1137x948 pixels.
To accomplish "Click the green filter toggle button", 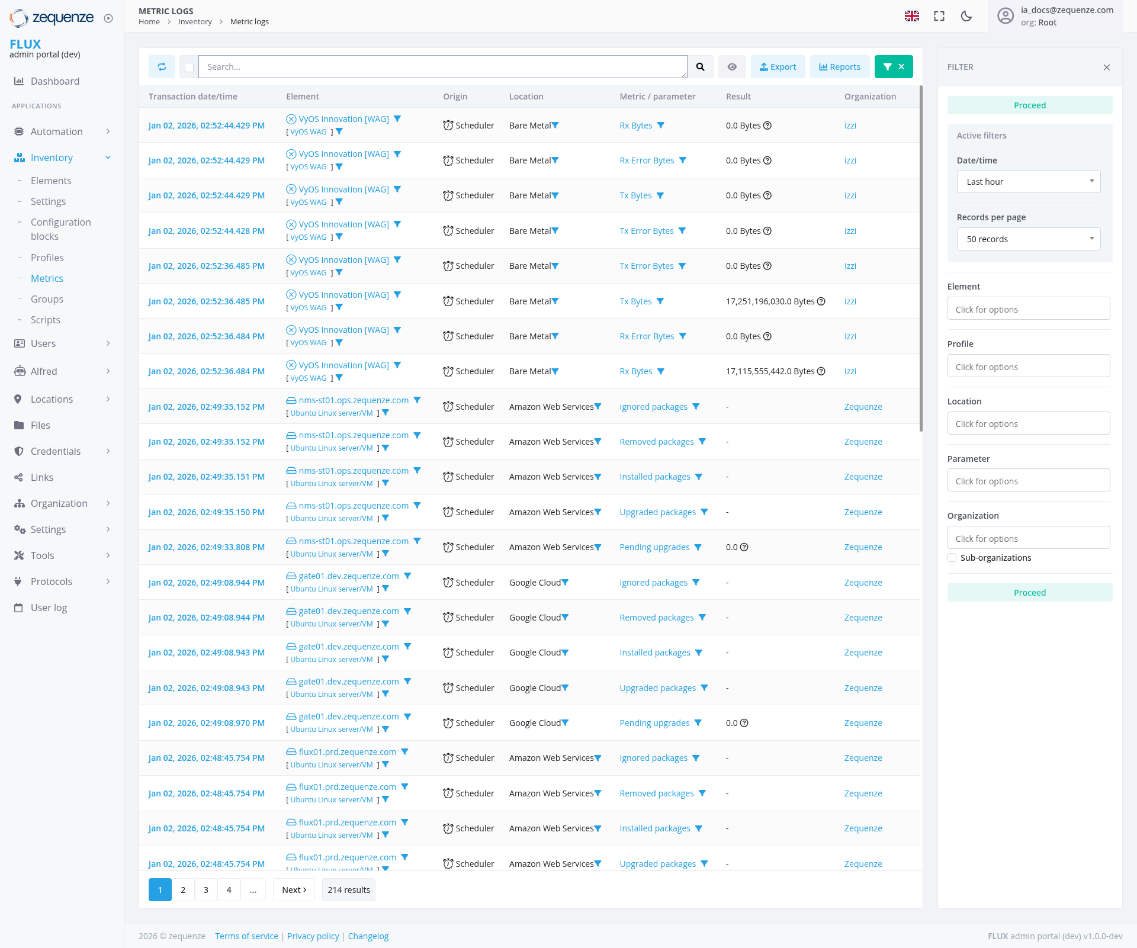I will tap(894, 67).
